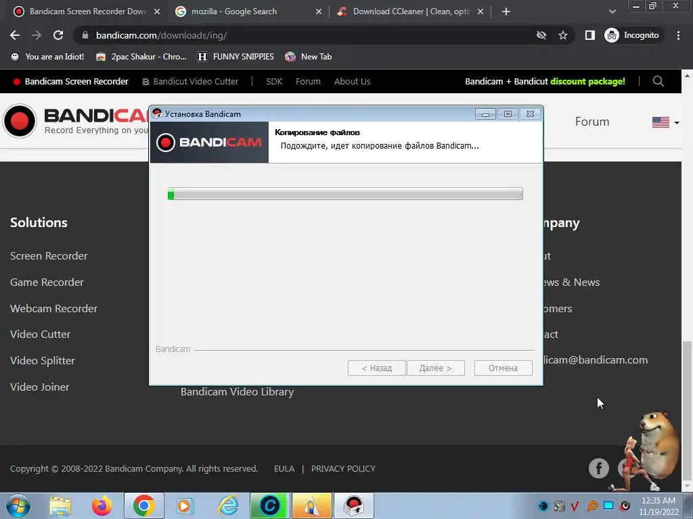Open FUNNY SNIPPIES bookmark
The image size is (693, 519).
236,57
